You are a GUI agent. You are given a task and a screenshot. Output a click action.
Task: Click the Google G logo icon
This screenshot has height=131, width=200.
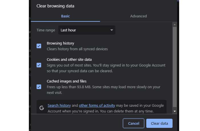click(x=42, y=108)
